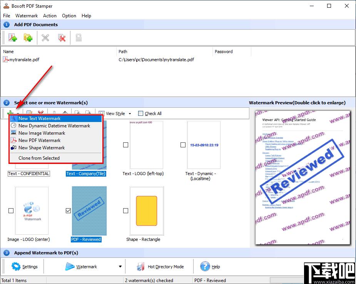
Task: Click 'PDF - Reviewed' status bar text
Action: (x=210, y=281)
